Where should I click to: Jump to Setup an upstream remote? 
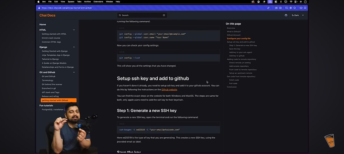coord(241,73)
